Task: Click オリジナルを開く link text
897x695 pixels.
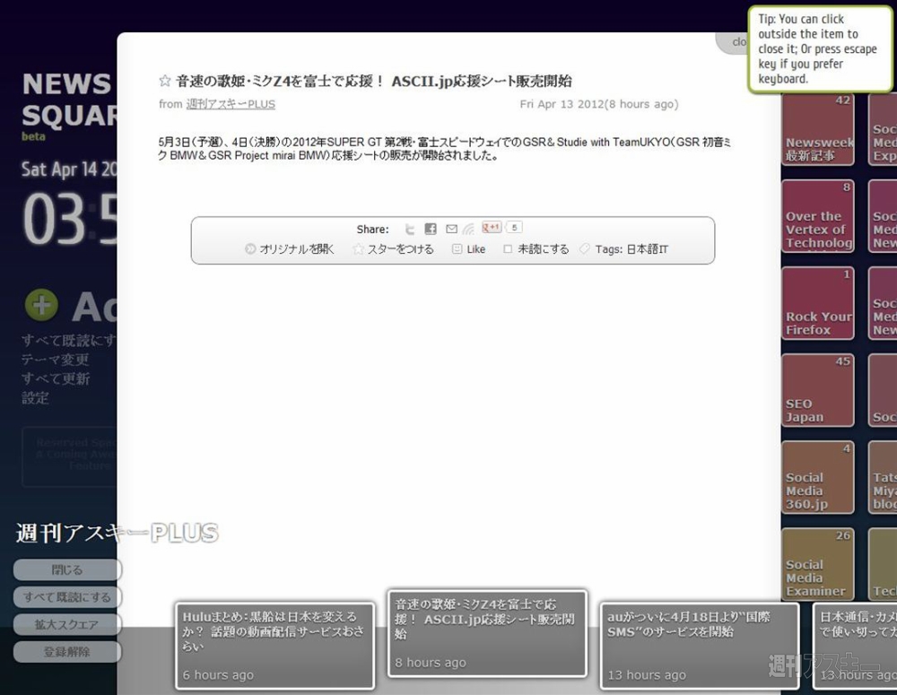Action: tap(296, 248)
